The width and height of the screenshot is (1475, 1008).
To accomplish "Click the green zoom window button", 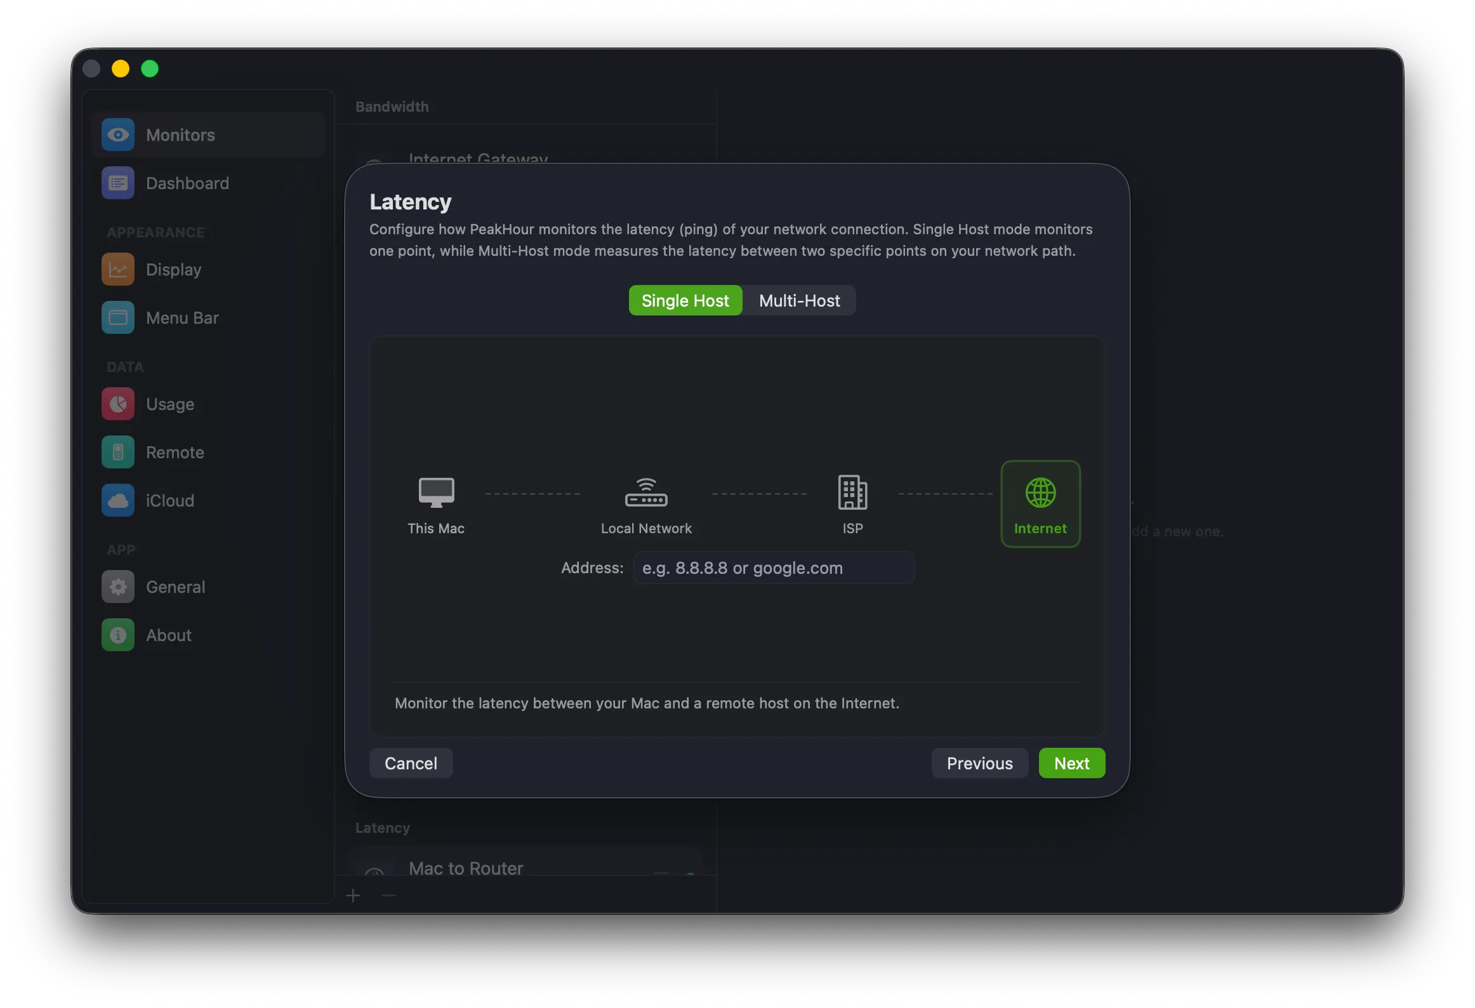I will 150,68.
